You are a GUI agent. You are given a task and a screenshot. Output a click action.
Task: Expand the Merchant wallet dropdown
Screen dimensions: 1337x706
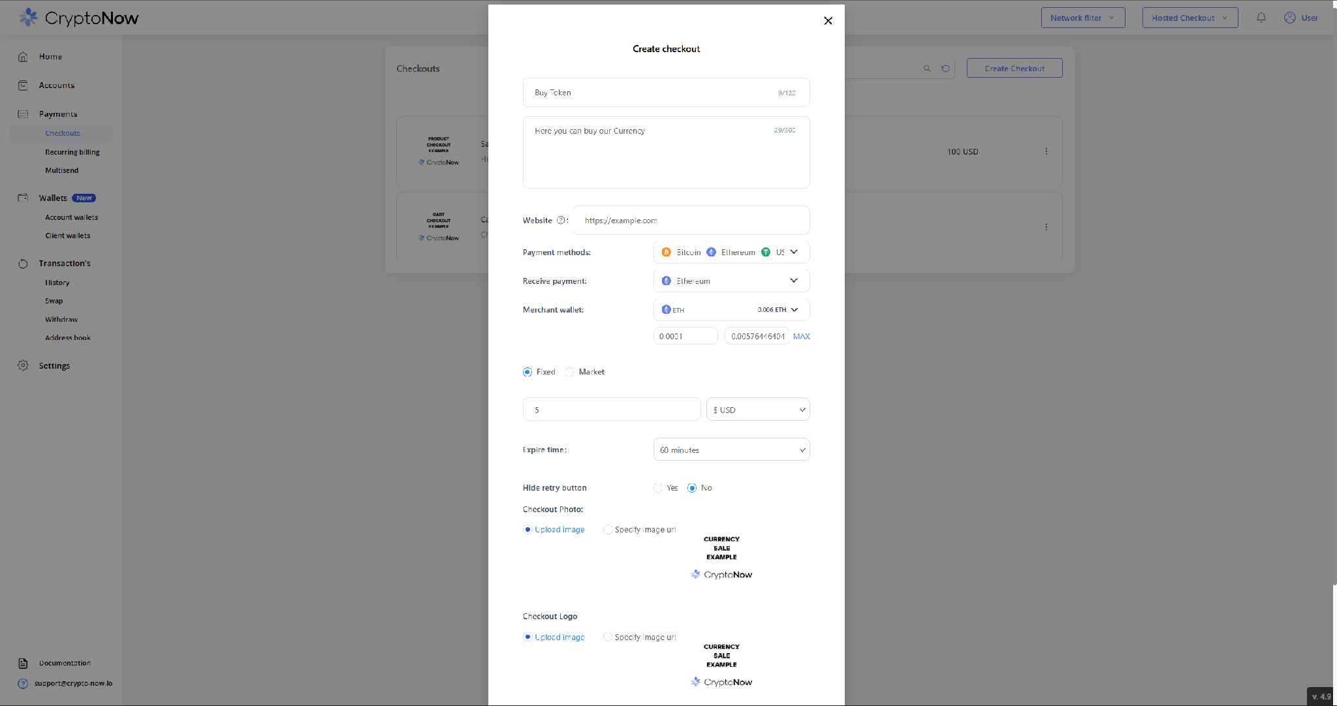tap(794, 309)
